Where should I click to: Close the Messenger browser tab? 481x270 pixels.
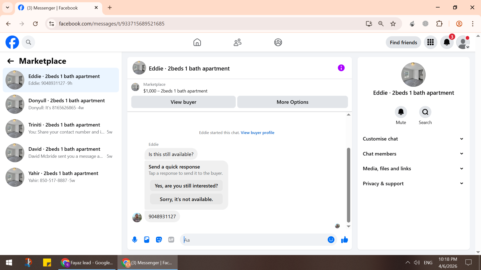[96, 8]
